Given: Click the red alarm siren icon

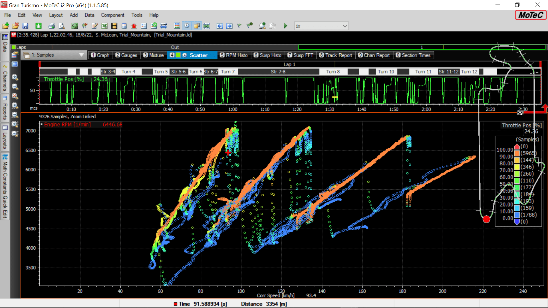Looking at the screenshot, I should (x=134, y=26).
